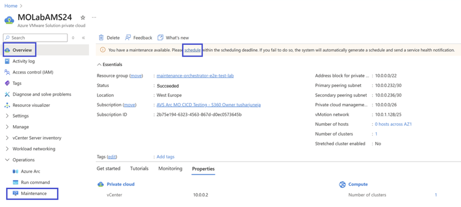Click the Add tags link

(166, 157)
